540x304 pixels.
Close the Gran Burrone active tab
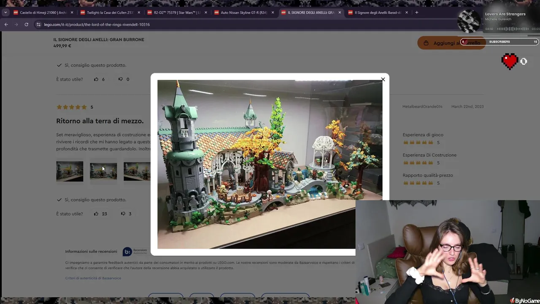click(x=340, y=13)
